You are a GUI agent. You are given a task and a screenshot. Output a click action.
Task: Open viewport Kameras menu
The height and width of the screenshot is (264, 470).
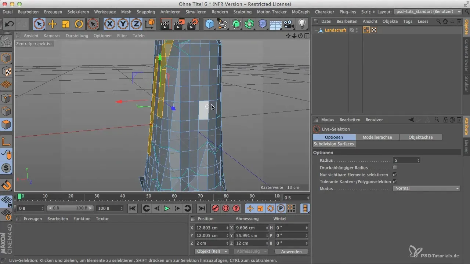pyautogui.click(x=52, y=36)
